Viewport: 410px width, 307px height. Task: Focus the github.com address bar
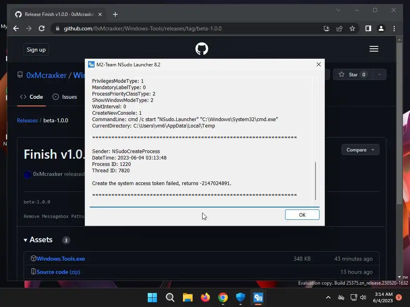coord(143,28)
